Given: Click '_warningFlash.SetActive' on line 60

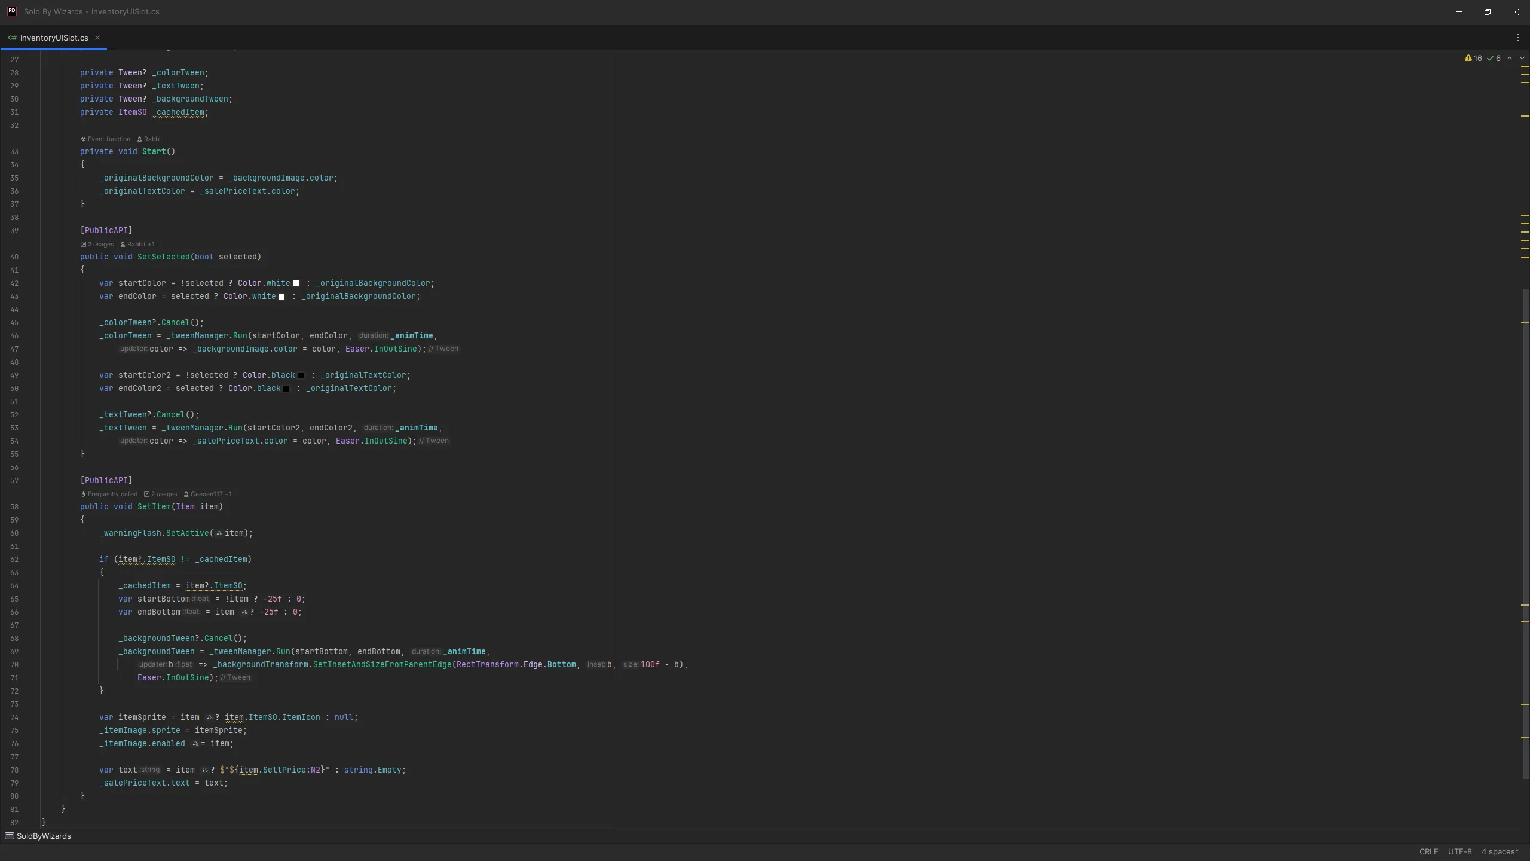Looking at the screenshot, I should (154, 533).
